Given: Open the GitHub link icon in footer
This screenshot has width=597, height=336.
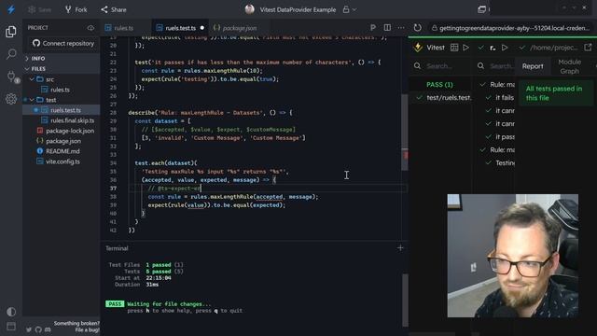Looking at the screenshot, I should 38,329.
